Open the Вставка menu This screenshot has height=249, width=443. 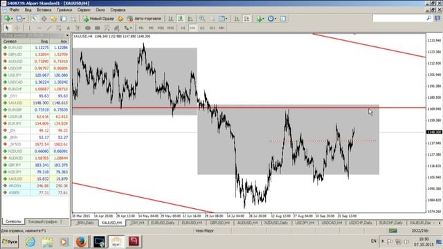[44, 10]
